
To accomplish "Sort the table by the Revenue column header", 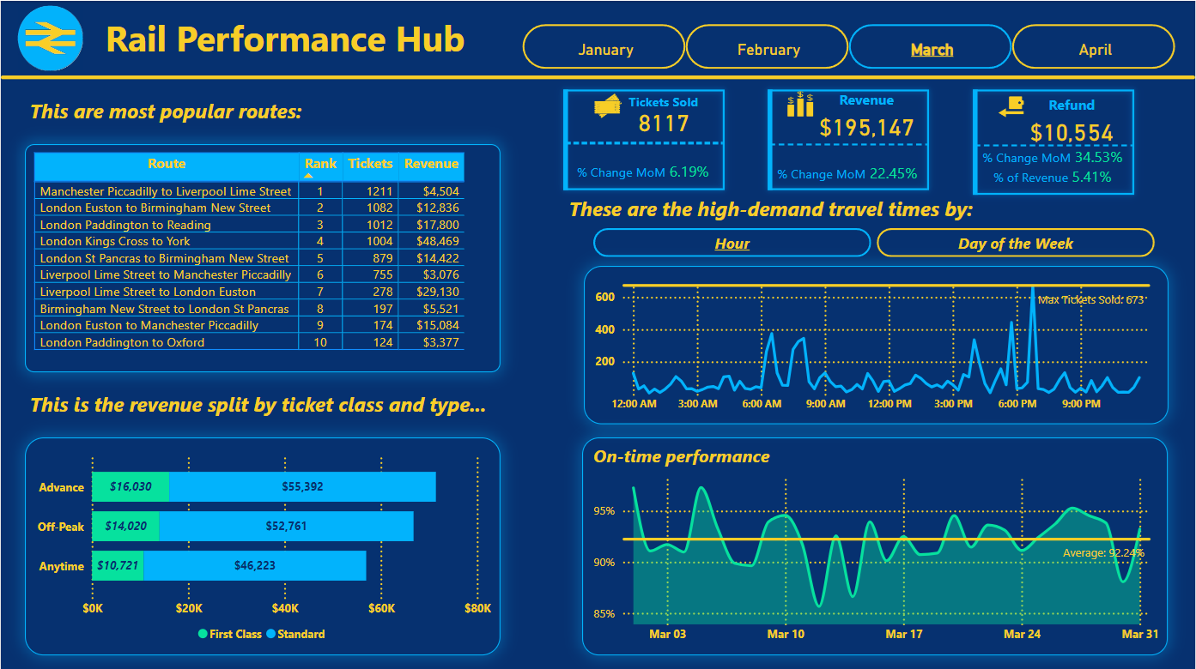I will click(x=432, y=164).
